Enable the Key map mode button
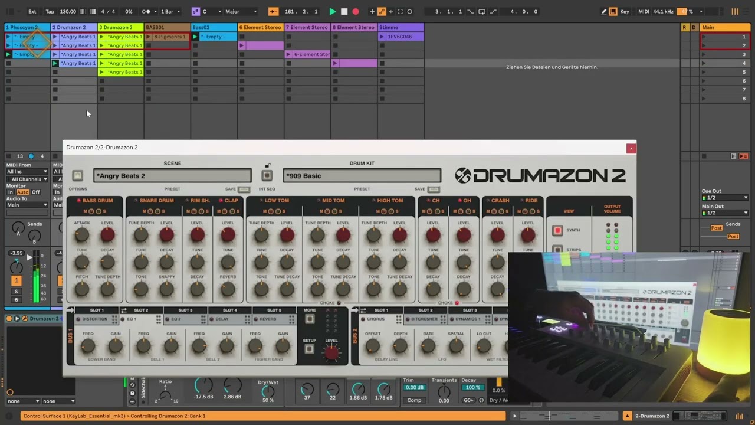Screen dimensions: 755x425 (625, 11)
